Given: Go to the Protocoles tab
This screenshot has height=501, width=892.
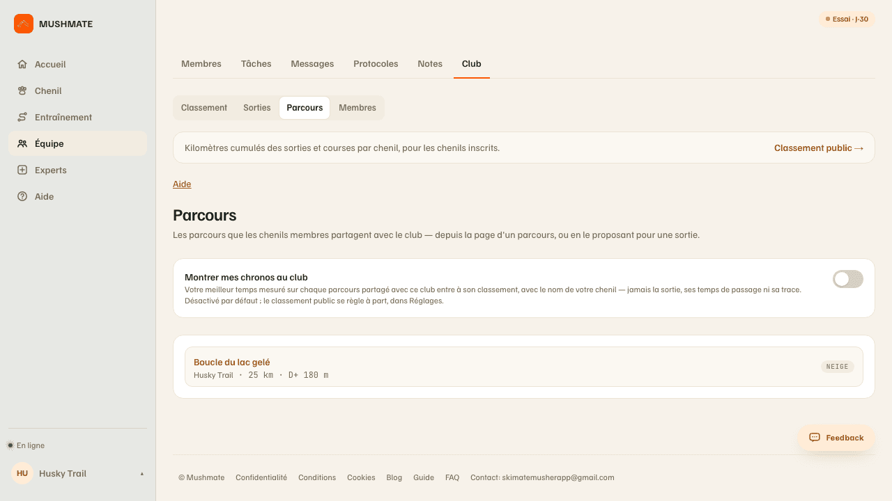Looking at the screenshot, I should (x=376, y=64).
